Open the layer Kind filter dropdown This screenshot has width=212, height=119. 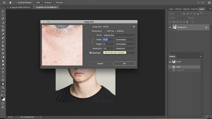point(175,14)
